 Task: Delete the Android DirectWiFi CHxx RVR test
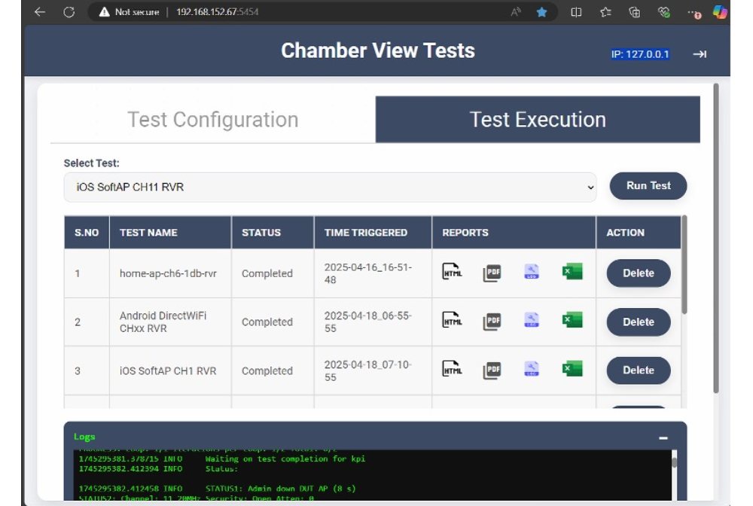[638, 322]
